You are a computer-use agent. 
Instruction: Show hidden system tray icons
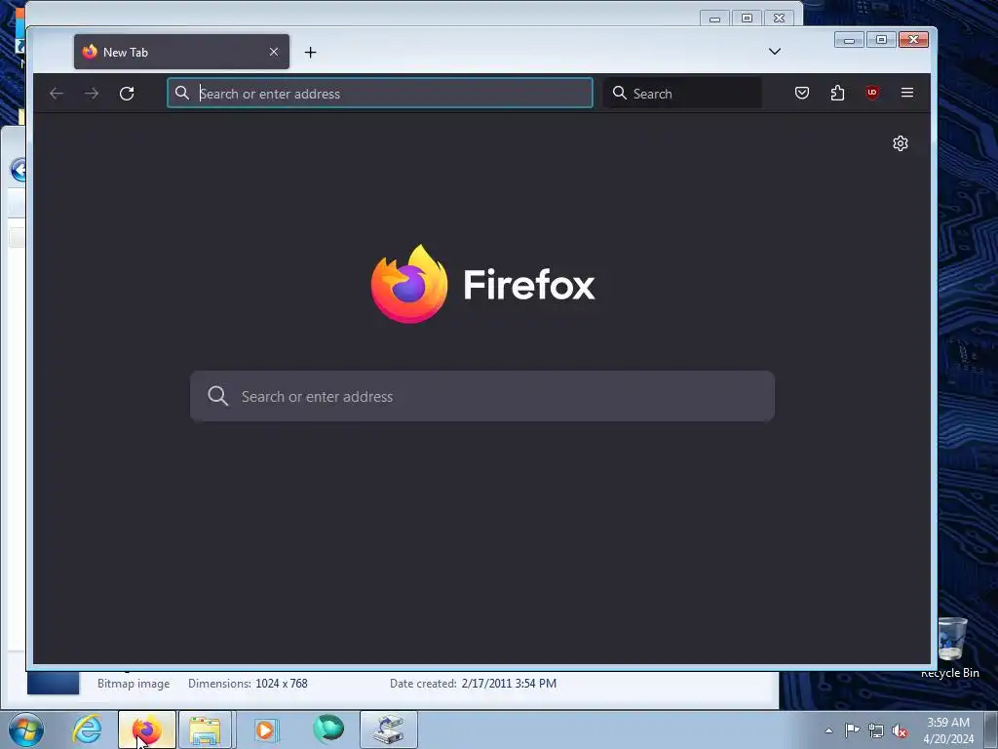828,730
